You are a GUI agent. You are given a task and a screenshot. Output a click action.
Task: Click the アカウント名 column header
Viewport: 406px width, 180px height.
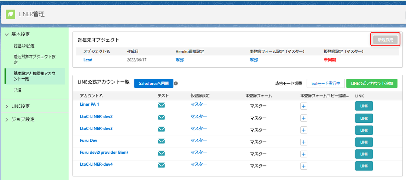91,96
